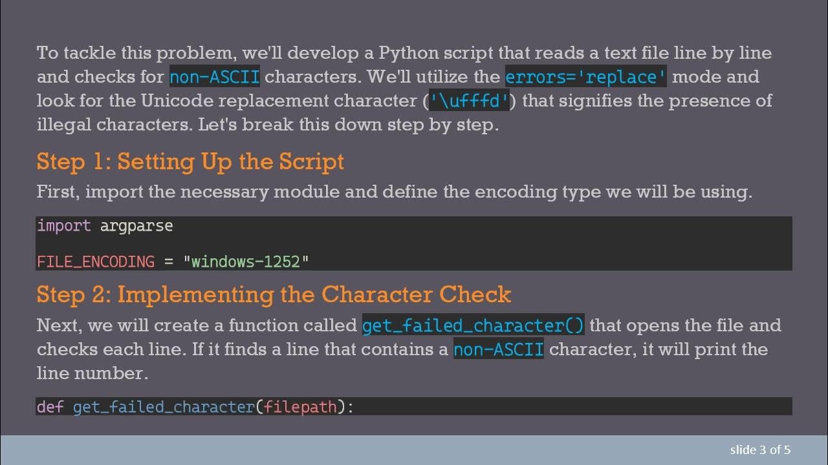Click the slide 3 of 5 indicator
The height and width of the screenshot is (465, 828).
[760, 450]
